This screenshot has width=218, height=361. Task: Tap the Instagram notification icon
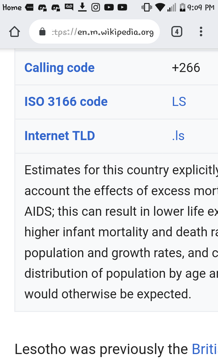tap(96, 7)
